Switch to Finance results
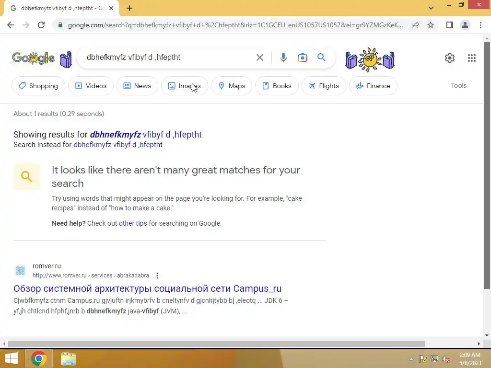 point(373,86)
